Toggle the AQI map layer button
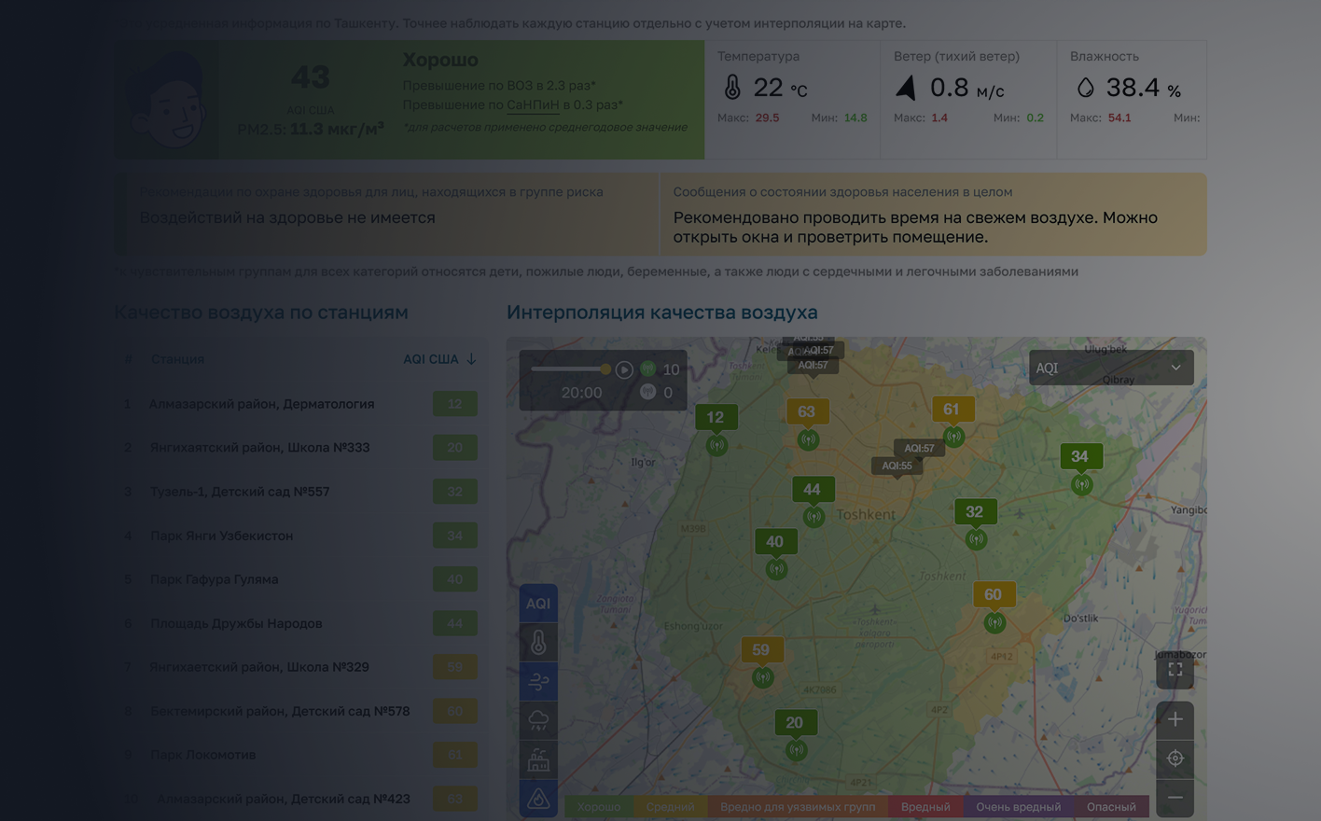Image resolution: width=1321 pixels, height=821 pixels. point(538,604)
